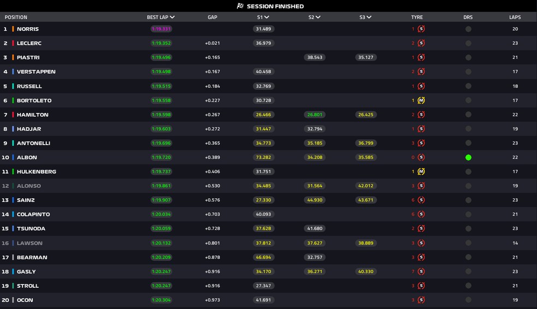Click Stroll's soft tyre icon
This screenshot has height=309, width=537.
click(x=421, y=286)
